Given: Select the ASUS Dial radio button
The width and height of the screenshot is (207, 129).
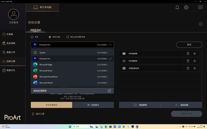Looking at the screenshot, I should point(50,37).
